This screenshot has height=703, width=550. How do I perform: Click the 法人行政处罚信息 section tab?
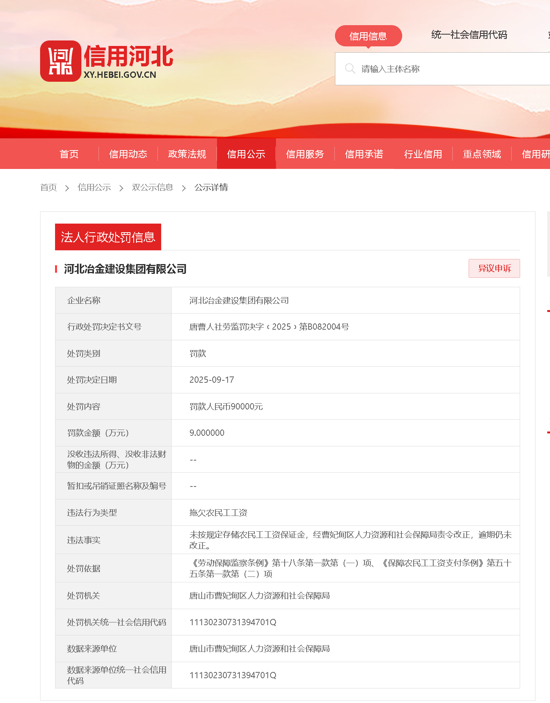(x=108, y=237)
